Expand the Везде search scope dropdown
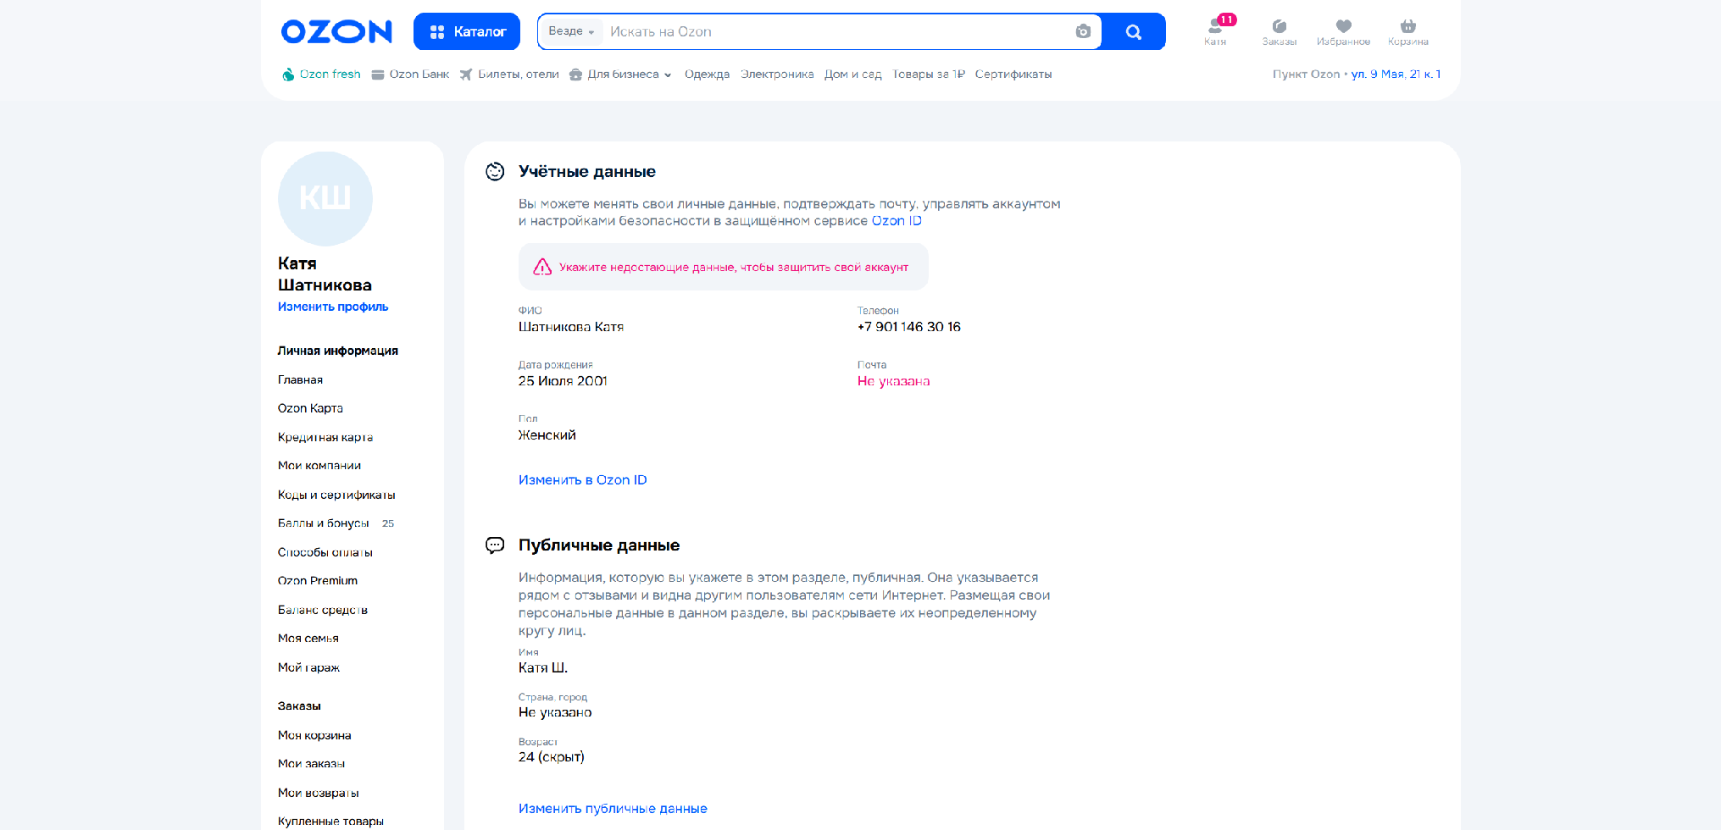The height and width of the screenshot is (830, 1721). coord(571,31)
